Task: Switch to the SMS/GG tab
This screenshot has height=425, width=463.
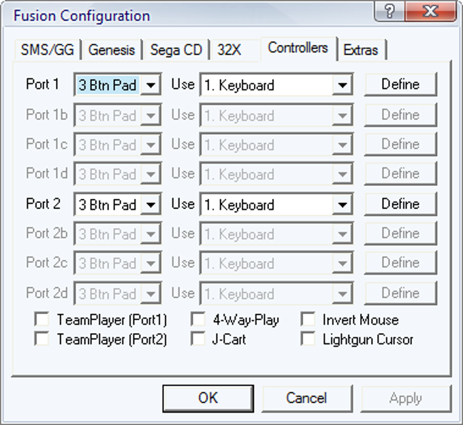Action: click(47, 50)
